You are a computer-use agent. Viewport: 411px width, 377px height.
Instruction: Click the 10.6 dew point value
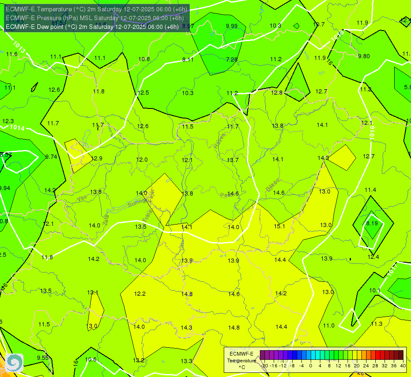pyautogui.click(x=91, y=359)
